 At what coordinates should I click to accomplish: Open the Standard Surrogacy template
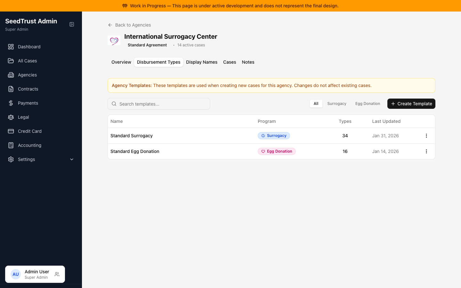tap(132, 136)
